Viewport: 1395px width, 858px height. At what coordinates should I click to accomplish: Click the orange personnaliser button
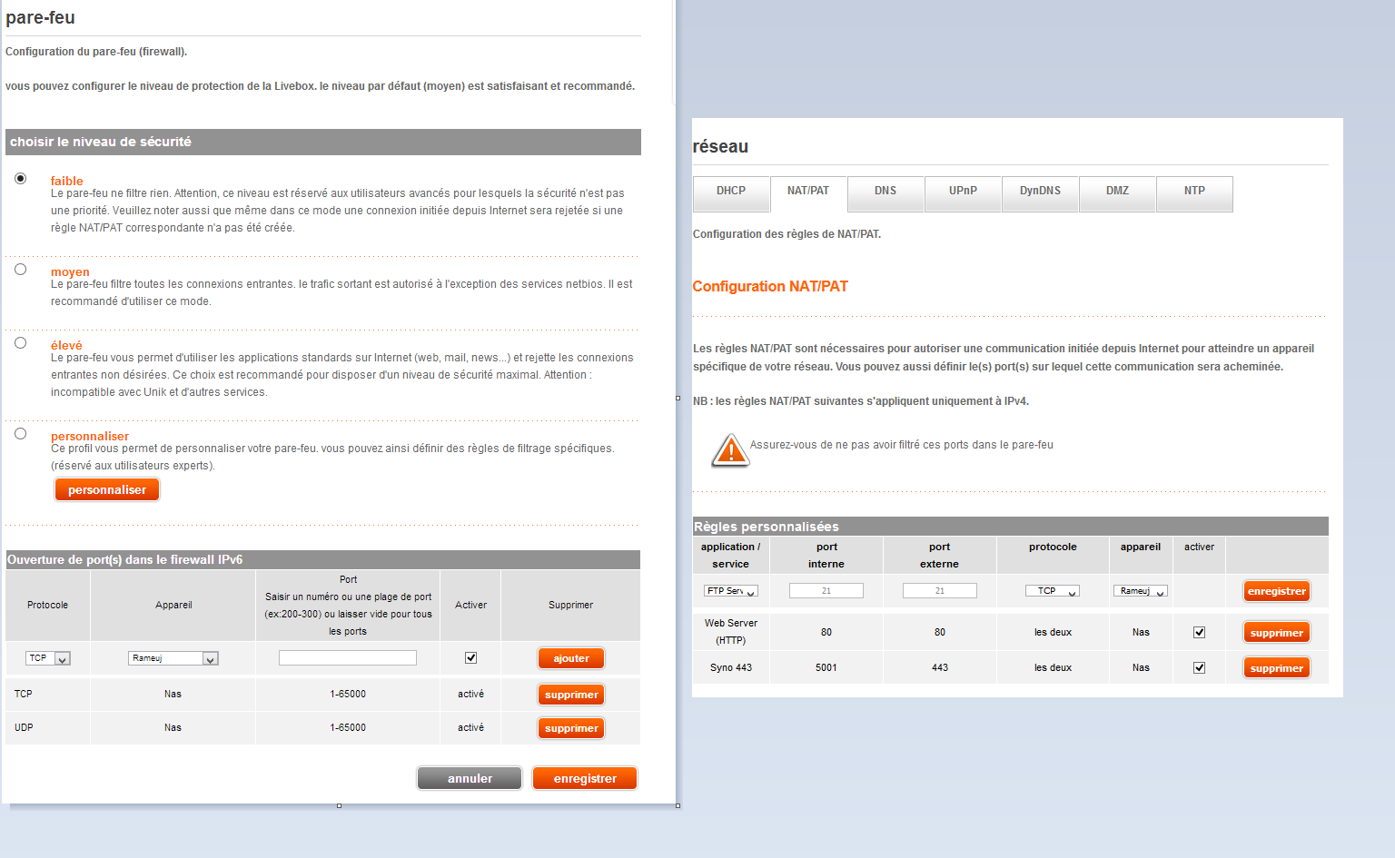coord(107,489)
